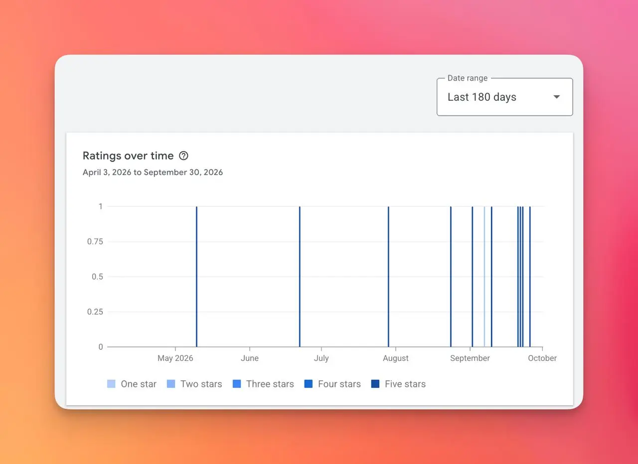
Task: Select the five-star bar between June and July
Action: click(x=300, y=277)
